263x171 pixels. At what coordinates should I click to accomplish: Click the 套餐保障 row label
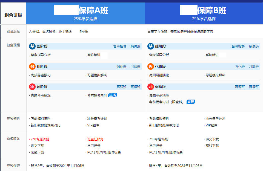pos(13,166)
